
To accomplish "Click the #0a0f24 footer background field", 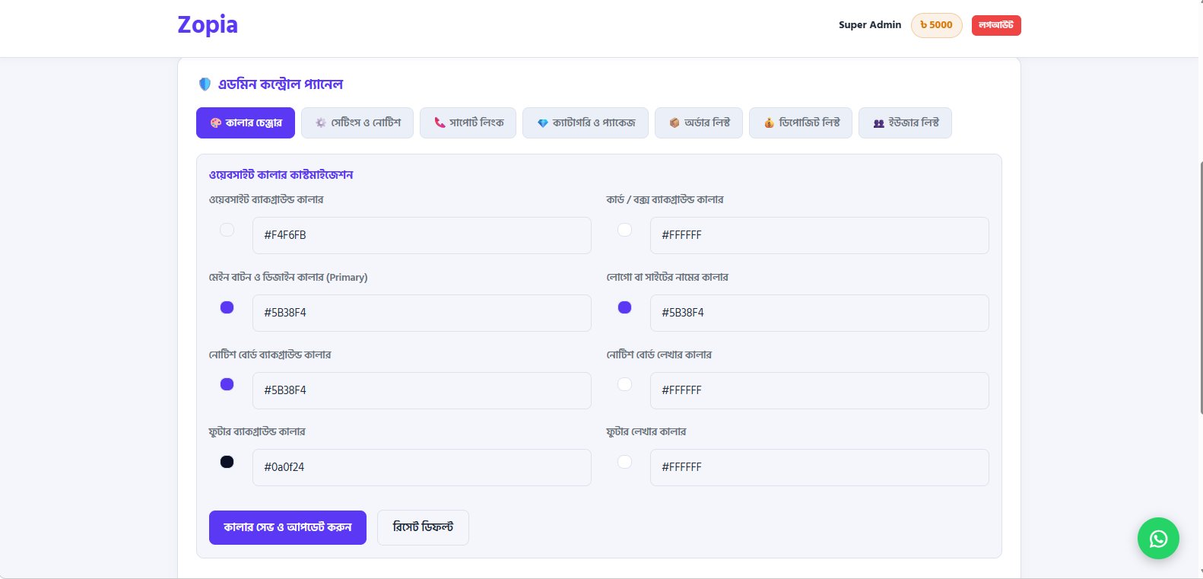I will (422, 467).
